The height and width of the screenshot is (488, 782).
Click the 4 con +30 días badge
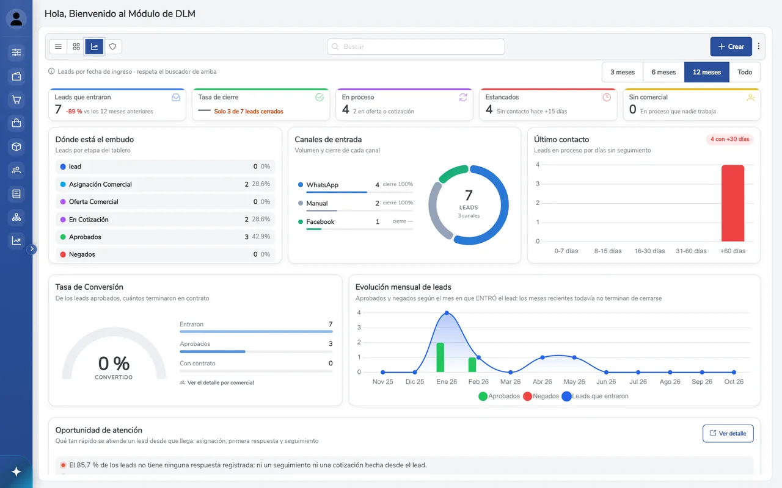pyautogui.click(x=729, y=139)
